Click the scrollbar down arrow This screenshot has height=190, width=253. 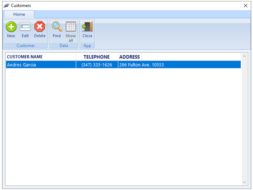click(245, 182)
